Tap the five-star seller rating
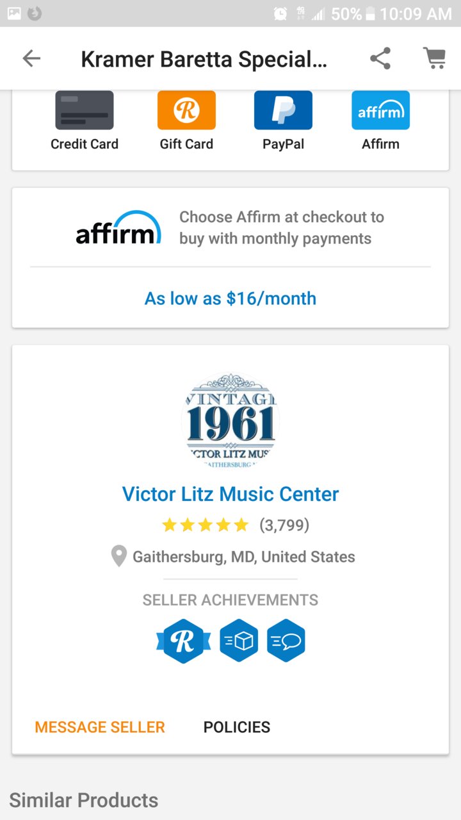This screenshot has height=820, width=461. (205, 525)
